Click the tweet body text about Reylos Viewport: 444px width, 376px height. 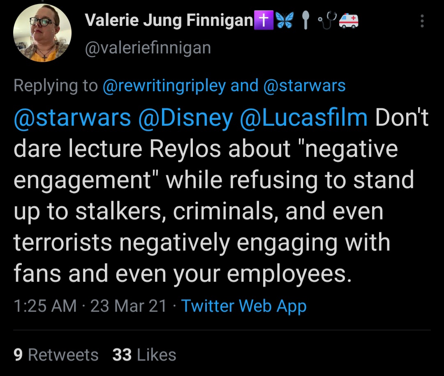pos(221,195)
